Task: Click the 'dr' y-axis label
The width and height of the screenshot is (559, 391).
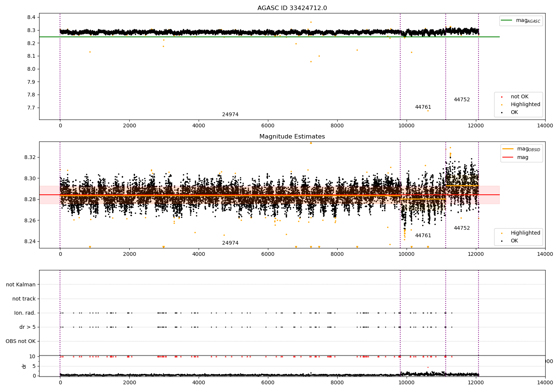Action: pyautogui.click(x=24, y=366)
